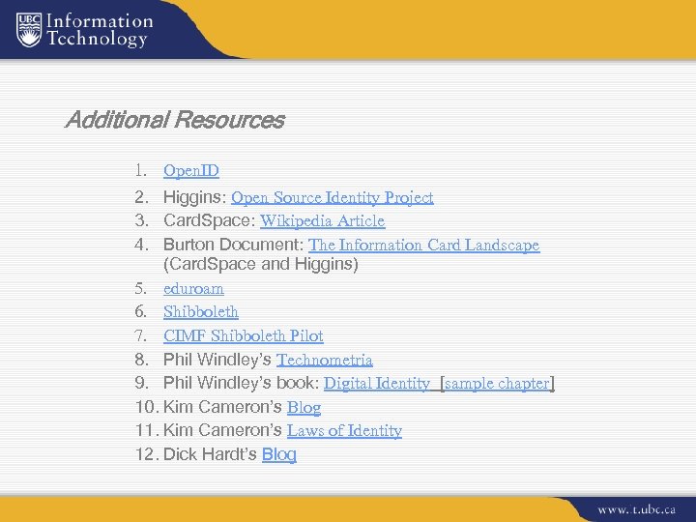Open the OpenID link
This screenshot has height=522, width=696.
[x=191, y=171]
